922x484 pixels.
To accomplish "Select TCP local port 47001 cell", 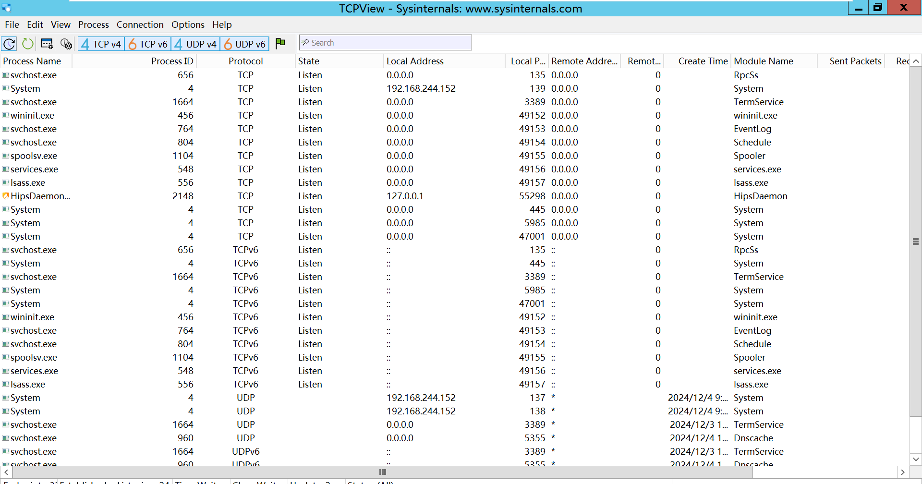I will (x=532, y=236).
